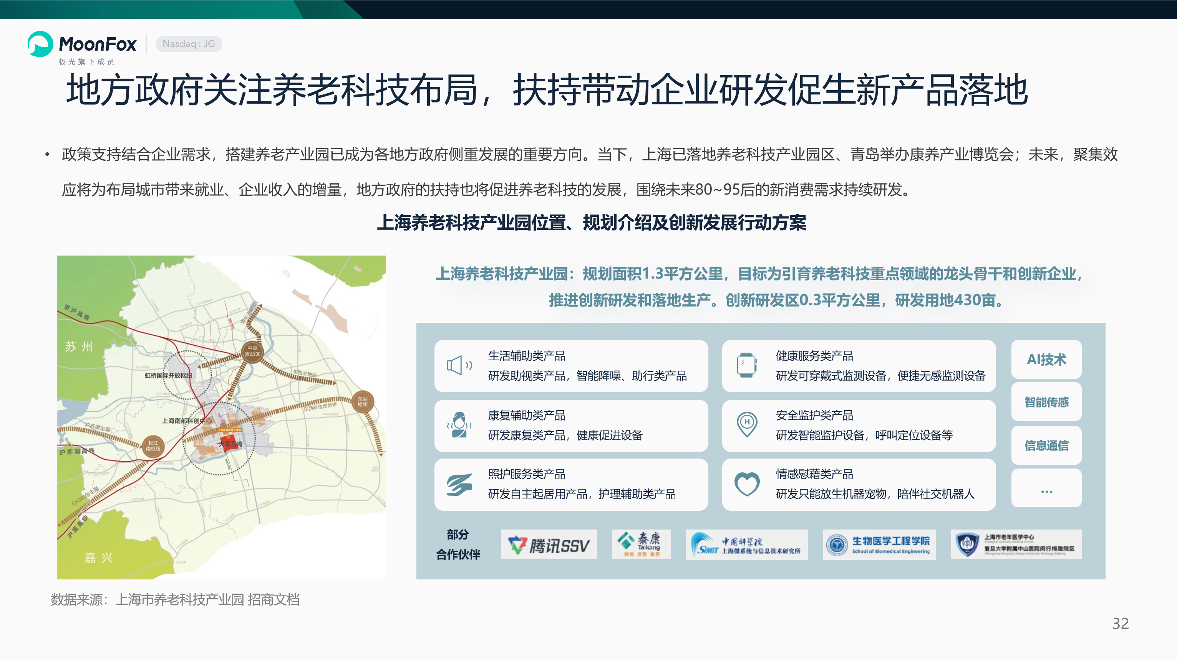The width and height of the screenshot is (1177, 660).
Task: Click the MoonFox logo icon
Action: 40,44
